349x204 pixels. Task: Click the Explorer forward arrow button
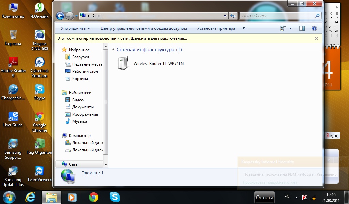[70, 16]
